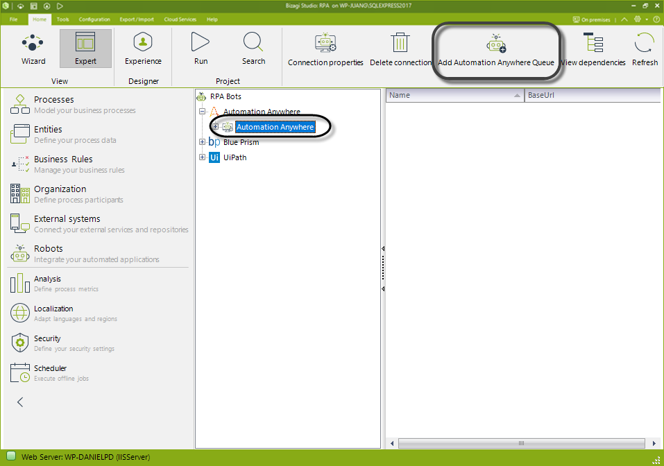Viewport: 664px width, 466px height.
Task: Open the settings gear icon in the ribbon bar
Action: (x=638, y=19)
